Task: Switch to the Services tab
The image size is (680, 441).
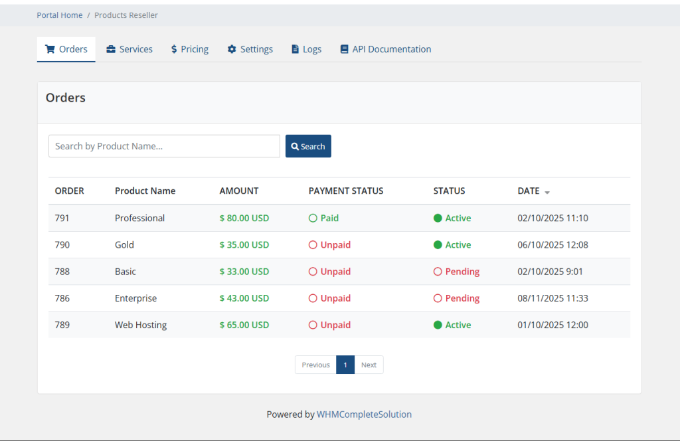Action: click(129, 48)
